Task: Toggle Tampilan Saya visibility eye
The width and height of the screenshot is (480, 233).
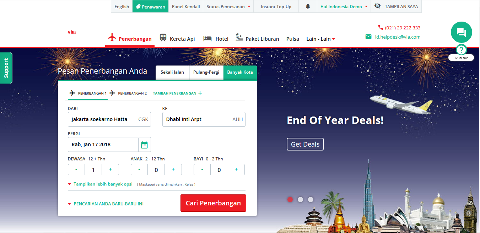Action: pos(377,6)
